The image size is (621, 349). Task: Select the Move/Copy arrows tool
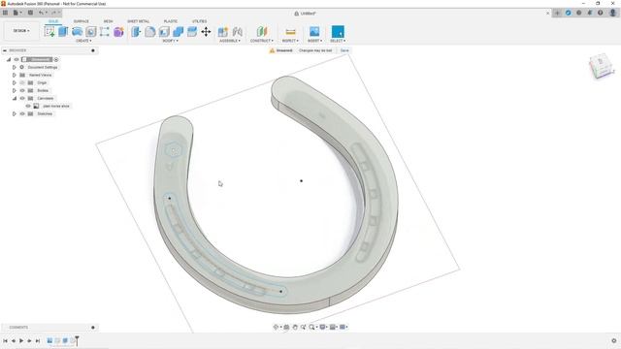206,32
